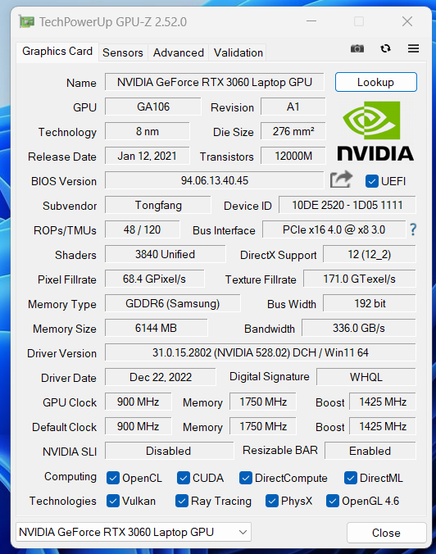436x554 pixels.
Task: Click the BIOS Version field
Action: (215, 180)
